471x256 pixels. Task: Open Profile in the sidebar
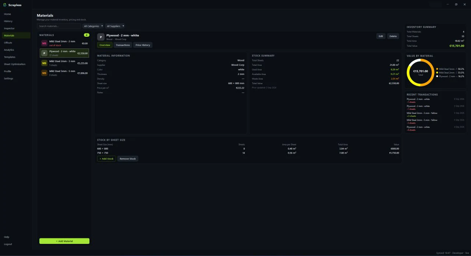pos(16,71)
